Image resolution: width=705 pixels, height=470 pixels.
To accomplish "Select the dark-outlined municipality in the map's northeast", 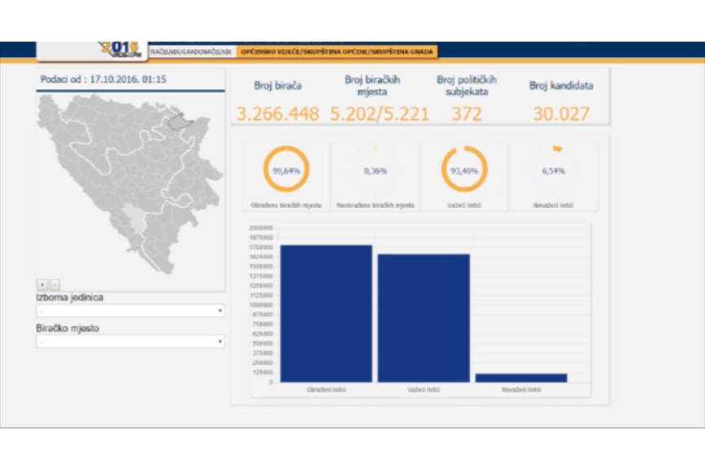I will [180, 122].
